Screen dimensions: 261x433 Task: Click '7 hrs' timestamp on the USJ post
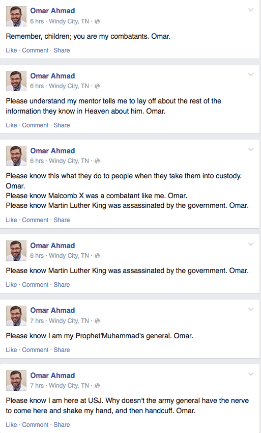click(x=37, y=386)
